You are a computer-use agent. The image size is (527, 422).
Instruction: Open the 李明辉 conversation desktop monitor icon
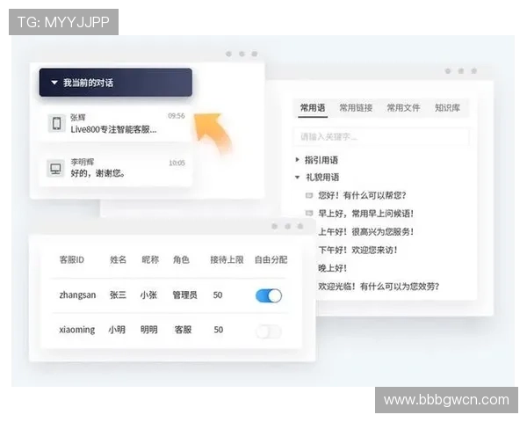pos(55,168)
